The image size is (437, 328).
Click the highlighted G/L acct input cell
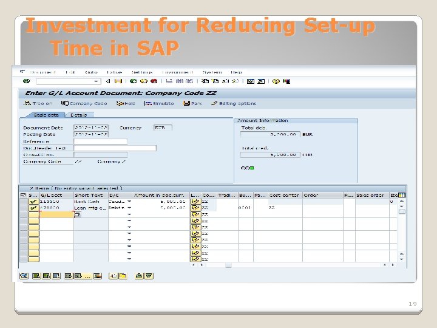[56, 214]
